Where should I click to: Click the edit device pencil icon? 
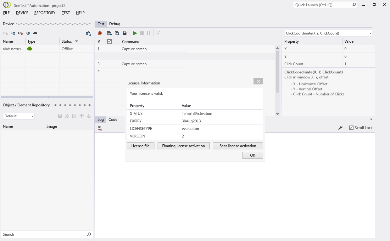[x=28, y=33]
